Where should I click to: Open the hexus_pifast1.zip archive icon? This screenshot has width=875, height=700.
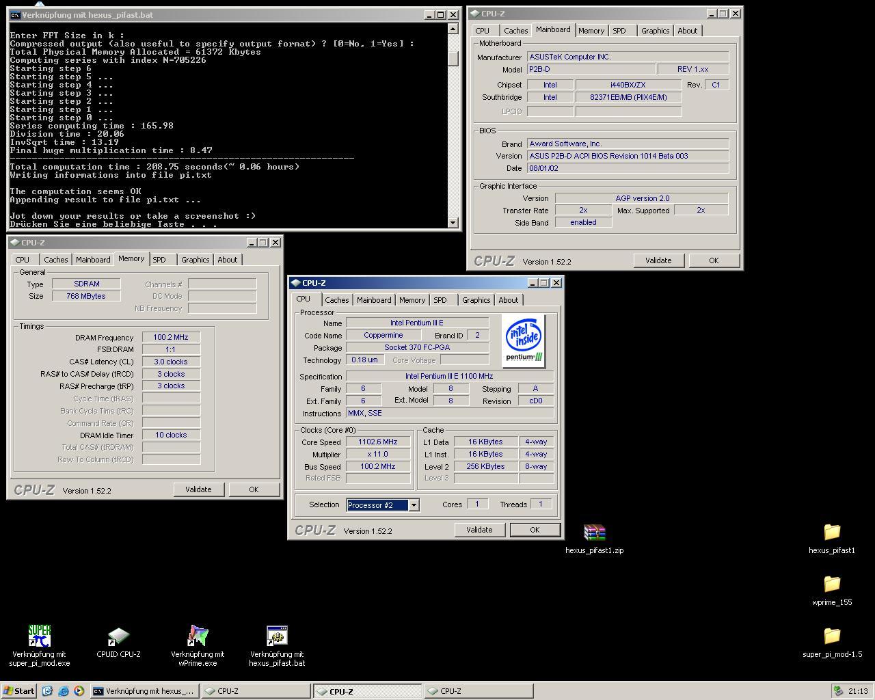point(594,532)
